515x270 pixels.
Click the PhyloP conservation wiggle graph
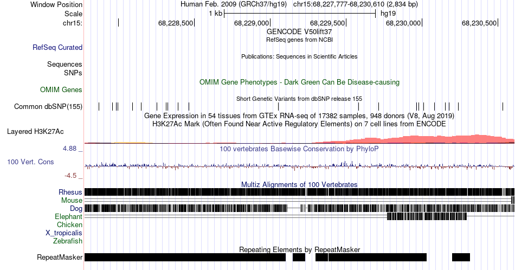[299, 165]
